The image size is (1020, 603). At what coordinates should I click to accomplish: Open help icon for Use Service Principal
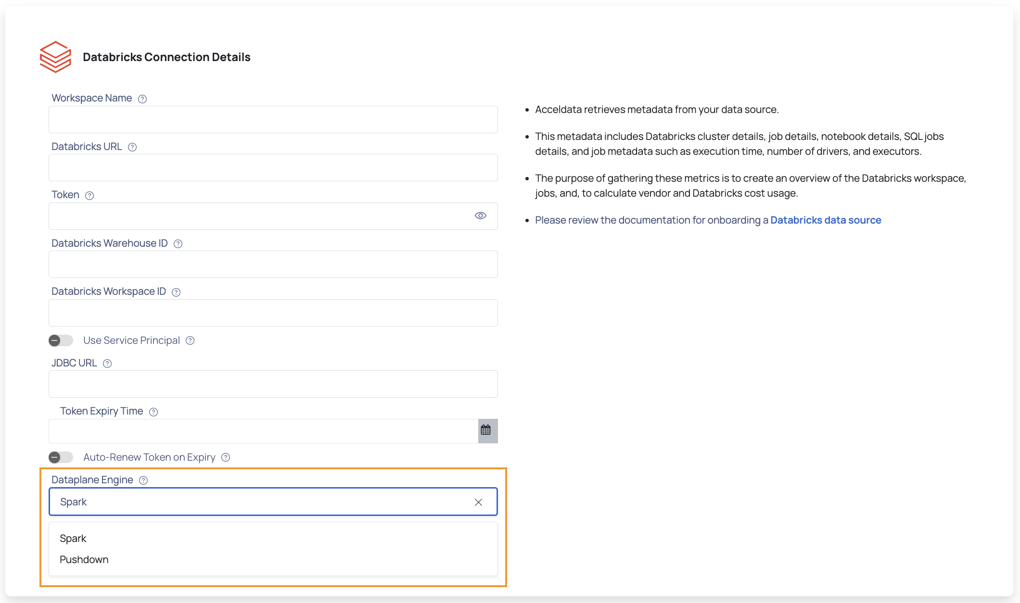point(190,340)
